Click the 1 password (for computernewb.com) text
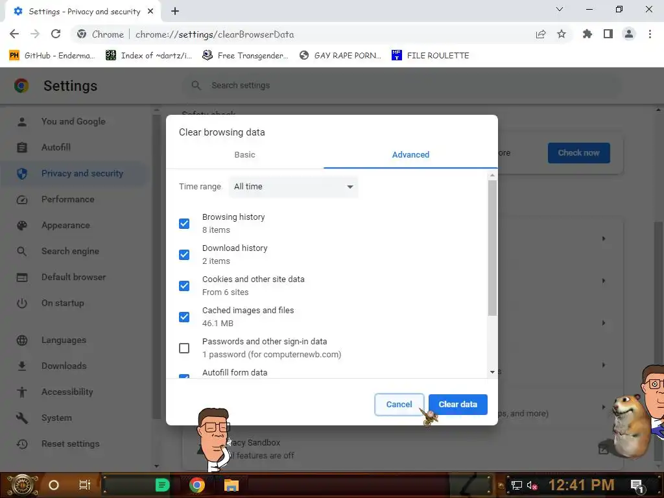Viewport: 664px width, 498px height. (272, 355)
